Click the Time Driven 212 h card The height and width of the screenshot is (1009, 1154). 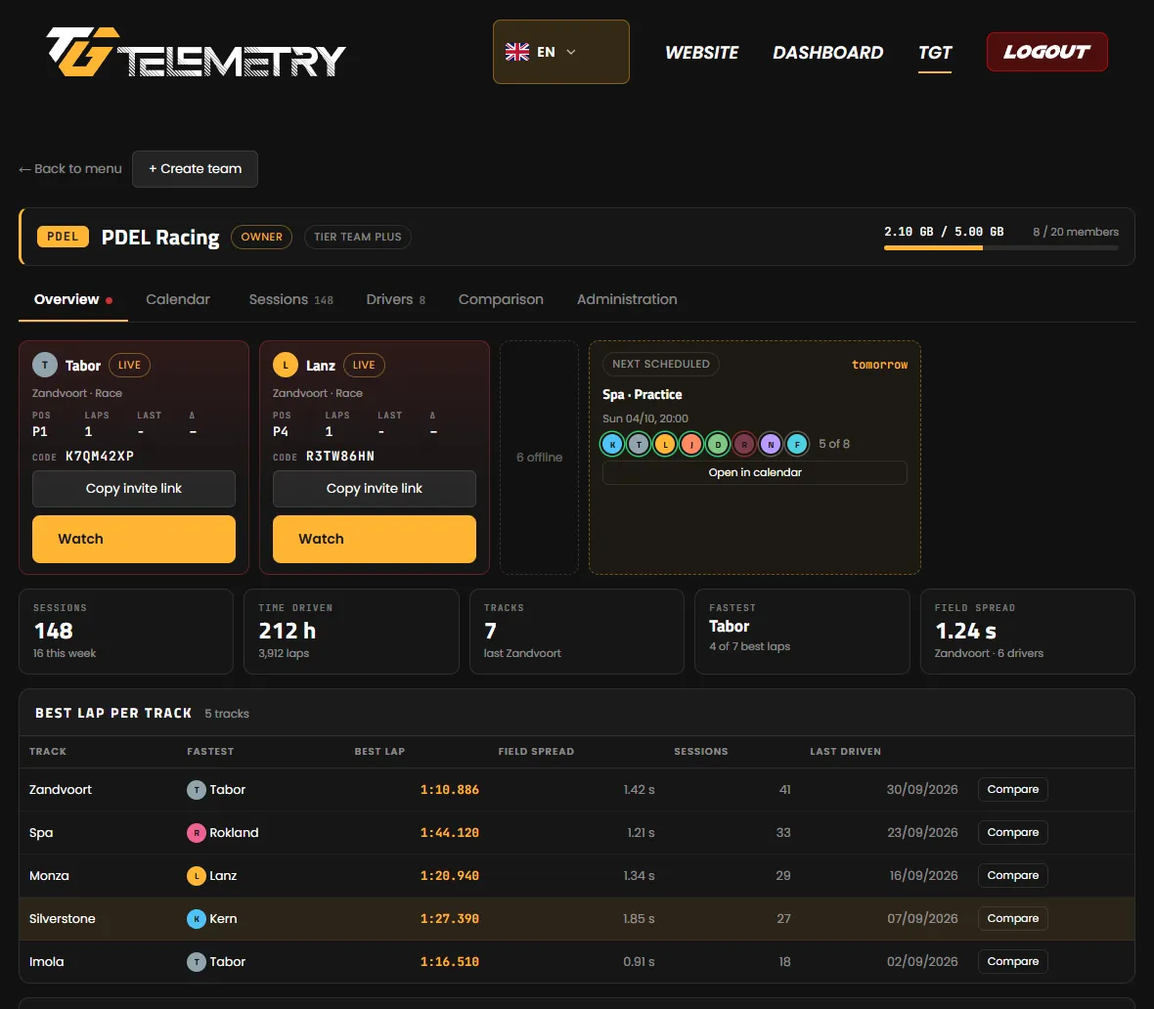tap(351, 632)
